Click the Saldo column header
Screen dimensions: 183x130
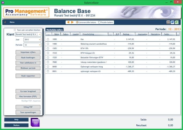point(169,34)
